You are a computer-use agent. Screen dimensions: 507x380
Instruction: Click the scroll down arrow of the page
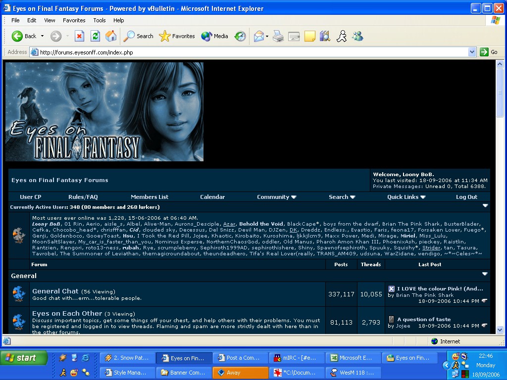coord(500,330)
